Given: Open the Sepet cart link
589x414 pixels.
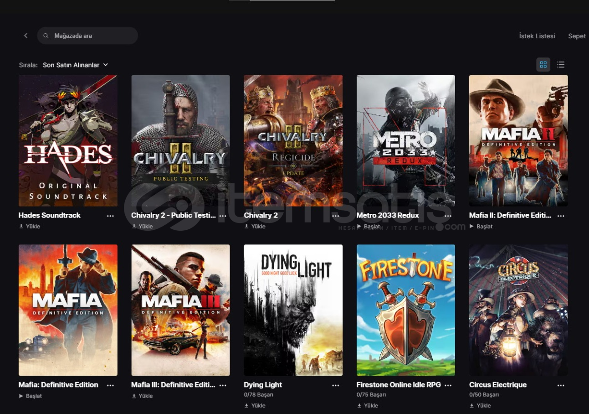Looking at the screenshot, I should 577,36.
